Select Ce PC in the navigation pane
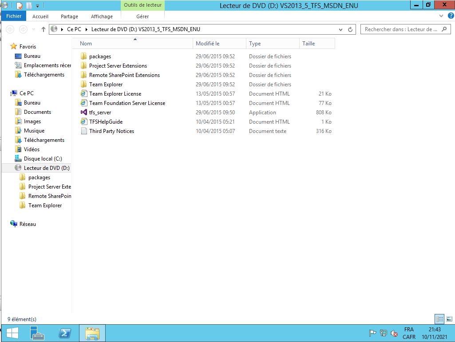The width and height of the screenshot is (455, 342). 26,93
